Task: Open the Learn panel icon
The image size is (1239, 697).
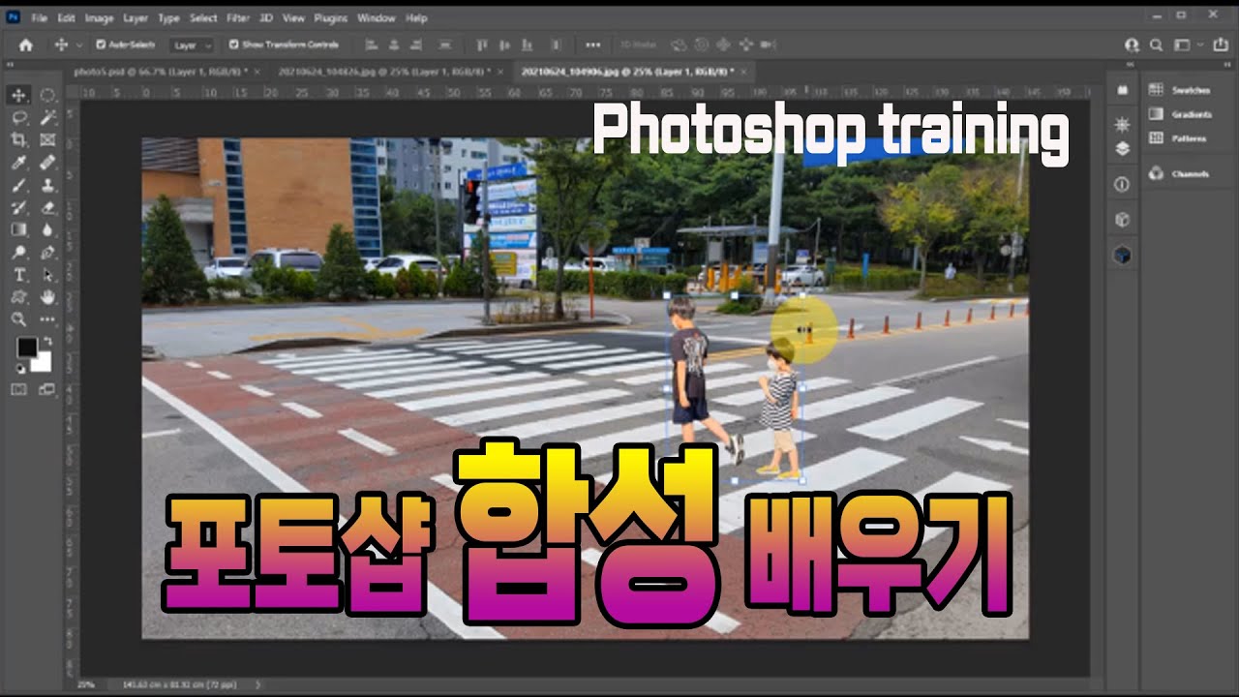Action: click(1122, 89)
